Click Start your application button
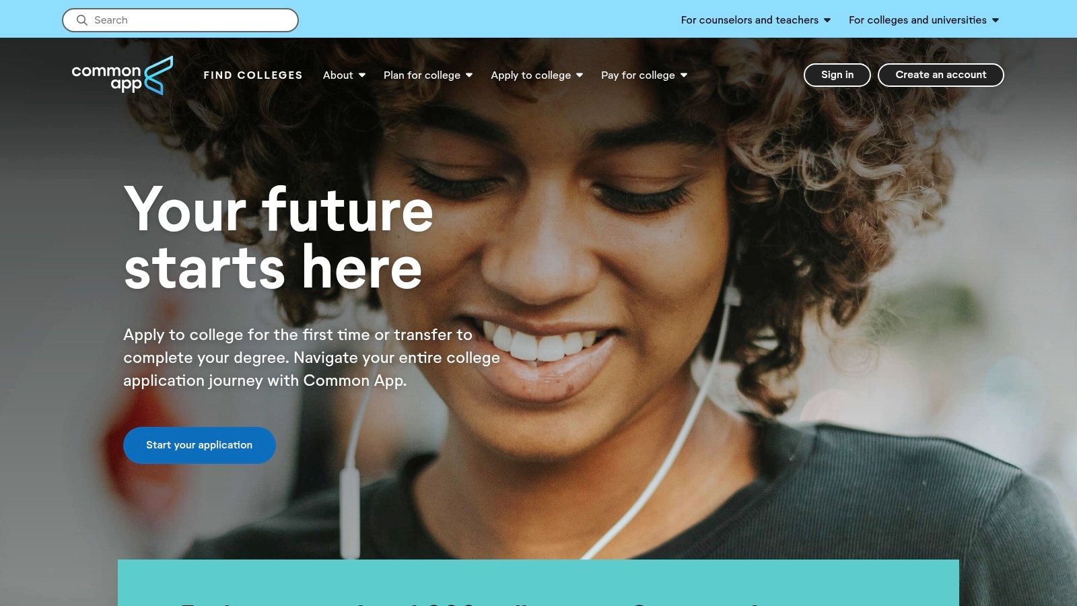Screen dimensions: 1077x606 coord(199,445)
